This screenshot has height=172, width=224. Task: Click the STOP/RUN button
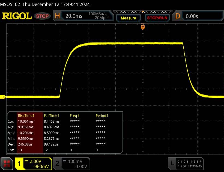click(157, 18)
